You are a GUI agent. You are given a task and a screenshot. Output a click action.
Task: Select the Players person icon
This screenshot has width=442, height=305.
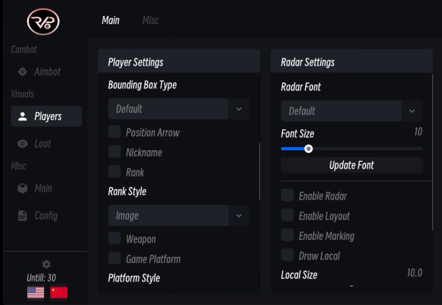coord(23,116)
